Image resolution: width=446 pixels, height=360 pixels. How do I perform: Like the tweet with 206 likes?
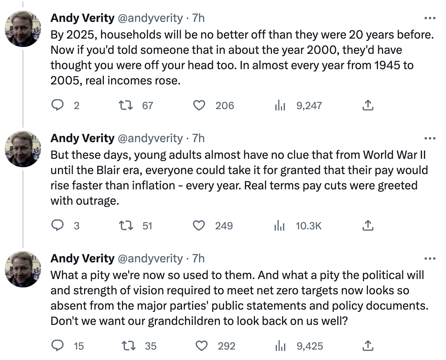tap(198, 105)
